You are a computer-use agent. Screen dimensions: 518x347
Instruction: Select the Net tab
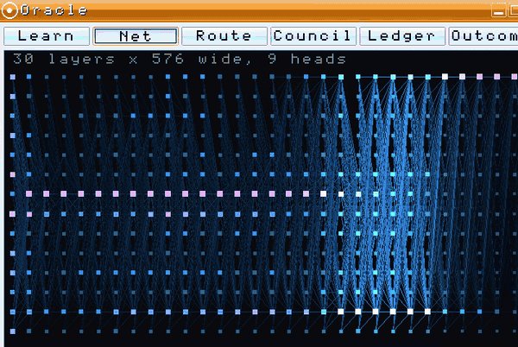click(x=136, y=36)
